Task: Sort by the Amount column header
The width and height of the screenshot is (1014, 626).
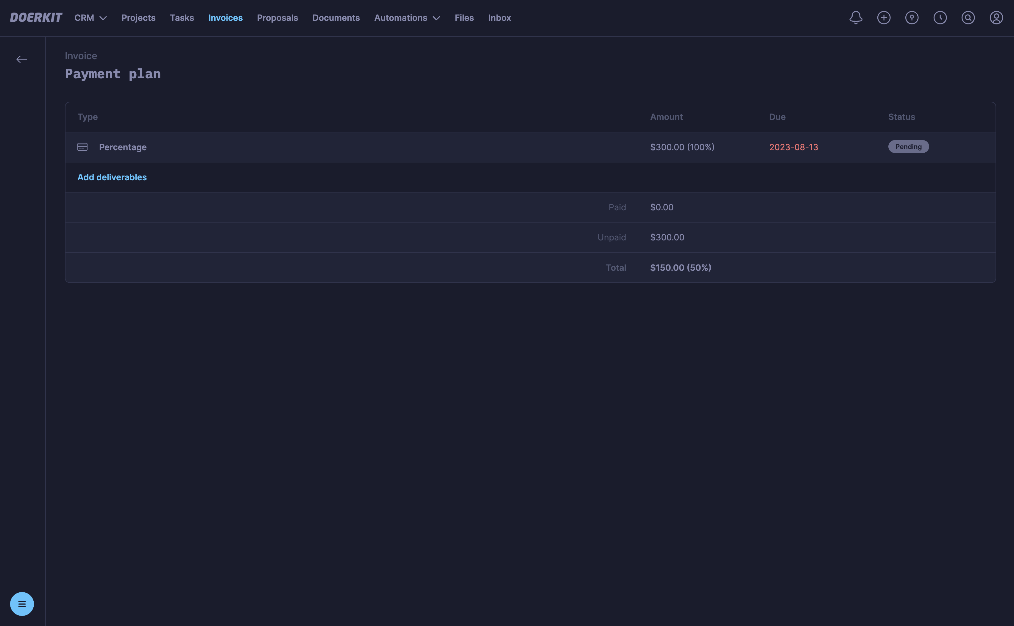Action: click(666, 117)
